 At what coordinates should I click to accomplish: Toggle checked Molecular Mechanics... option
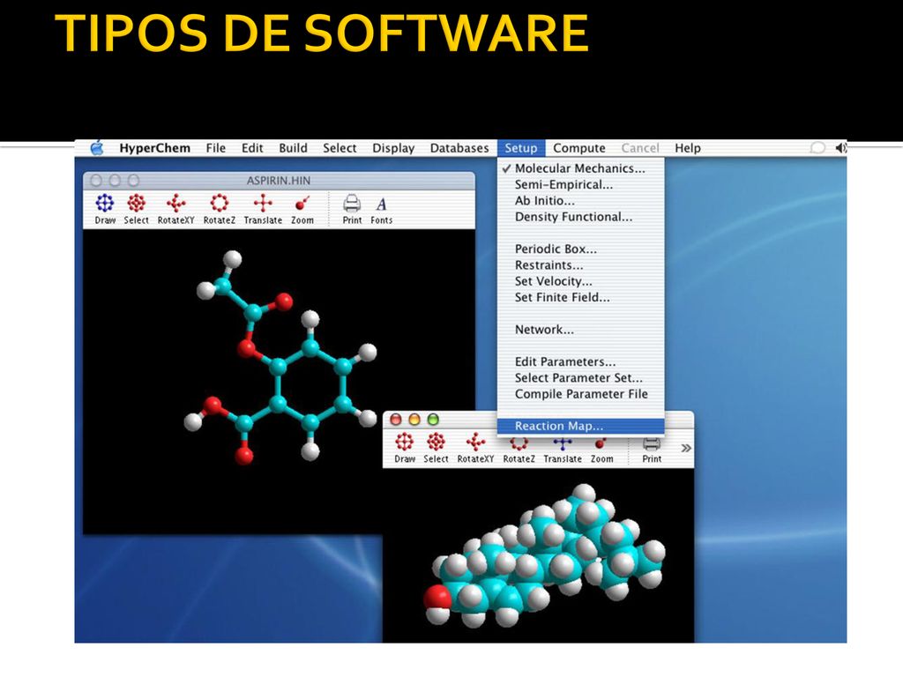click(x=580, y=168)
